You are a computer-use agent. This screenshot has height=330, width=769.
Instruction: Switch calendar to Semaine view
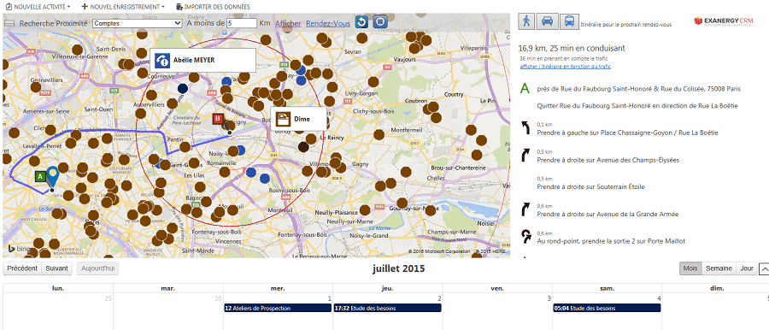(x=719, y=268)
